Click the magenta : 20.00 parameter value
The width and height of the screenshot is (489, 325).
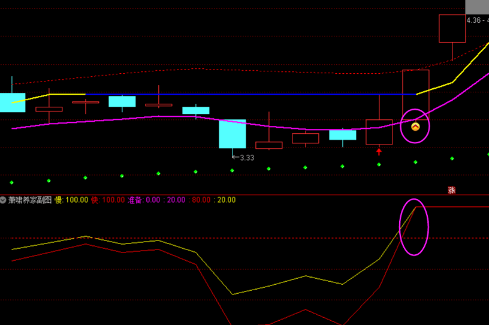tap(174, 200)
